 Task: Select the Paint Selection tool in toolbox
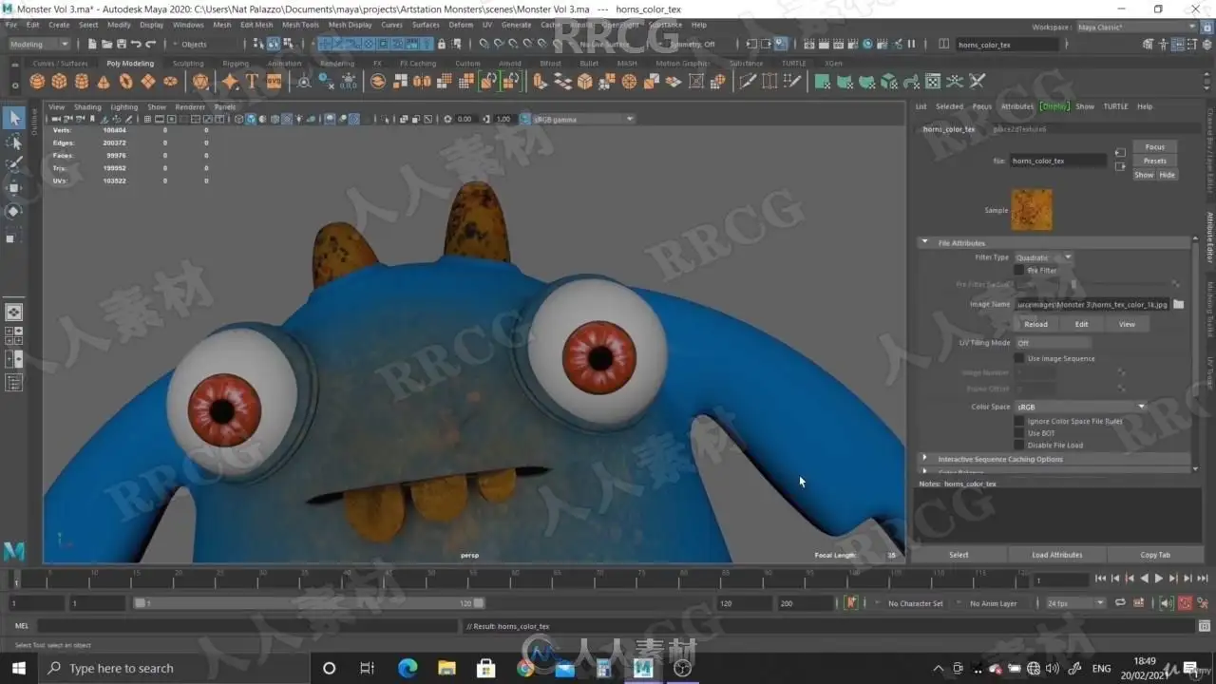coord(14,164)
